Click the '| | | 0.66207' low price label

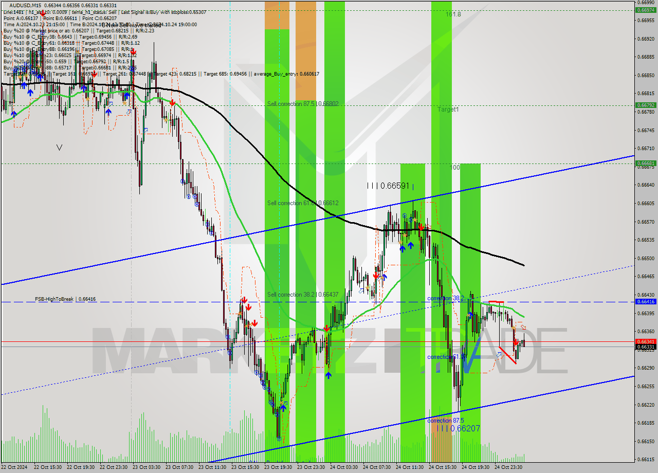[x=459, y=428]
